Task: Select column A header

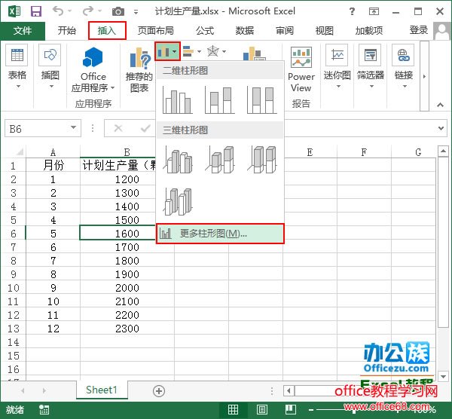Action: click(53, 152)
